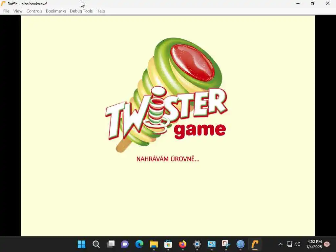
Task: Open Snipping Tool from taskbar
Action: (x=226, y=244)
